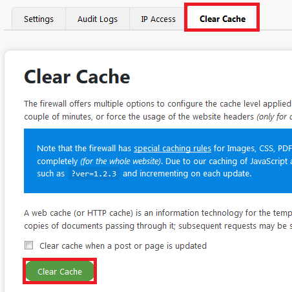
Task: Click the green Clear Cache button
Action: tap(59, 271)
